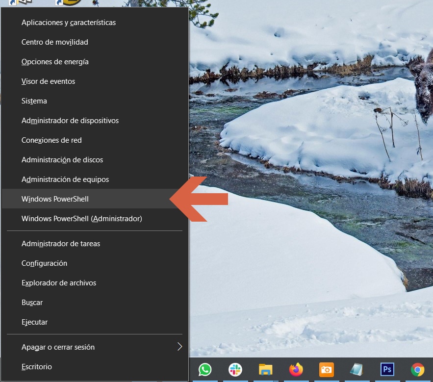The width and height of the screenshot is (433, 382).
Task: Open the Sistema entry
Action: 95,101
